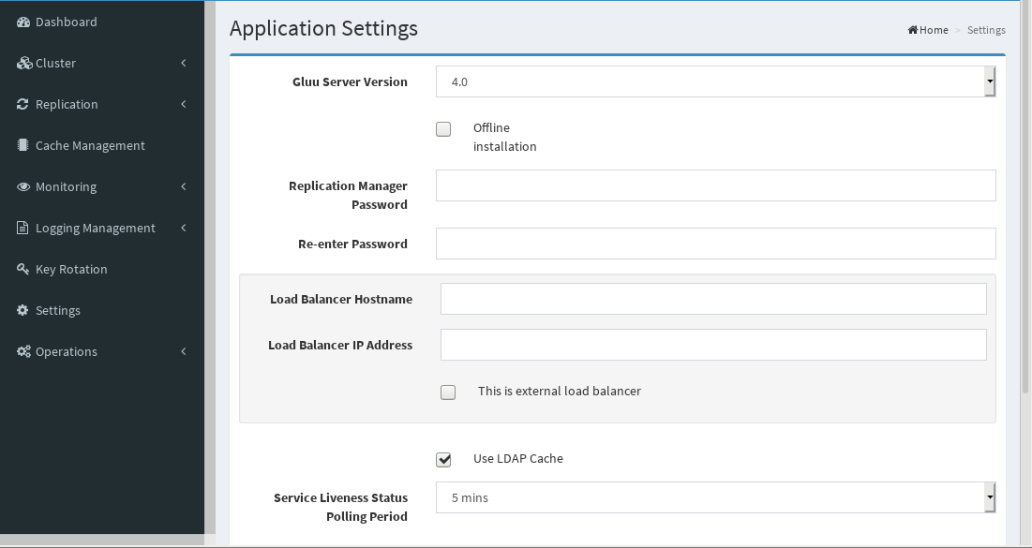Open the Cluster sidebar menu

102,63
